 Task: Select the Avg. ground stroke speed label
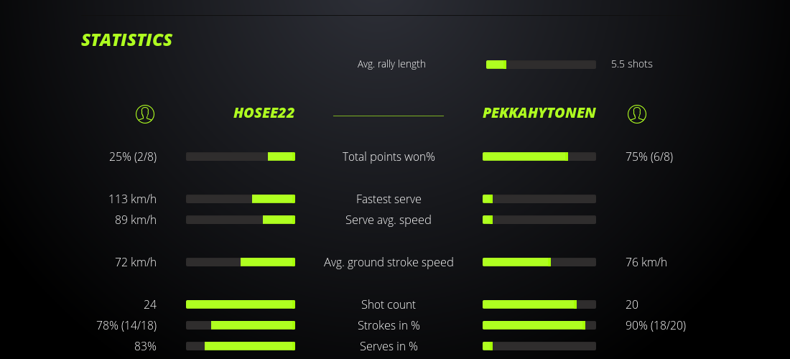pyautogui.click(x=389, y=262)
